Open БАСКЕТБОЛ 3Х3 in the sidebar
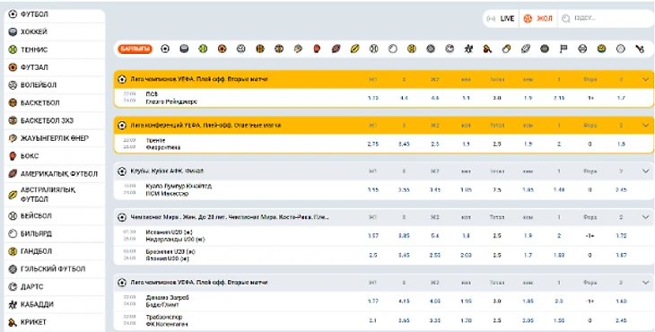 (55, 120)
